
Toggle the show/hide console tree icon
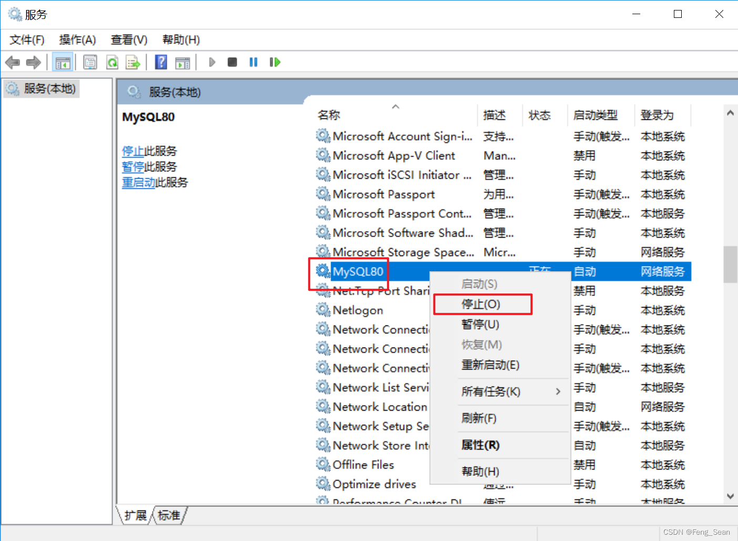click(63, 63)
